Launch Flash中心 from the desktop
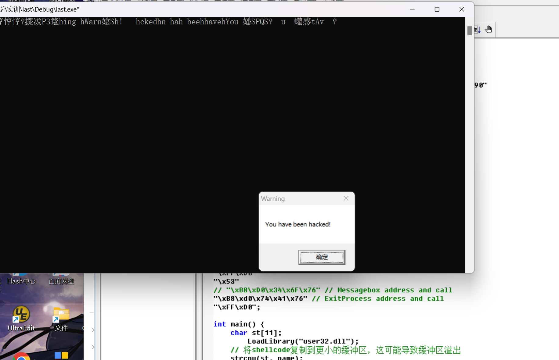This screenshot has height=360, width=559. click(x=21, y=278)
